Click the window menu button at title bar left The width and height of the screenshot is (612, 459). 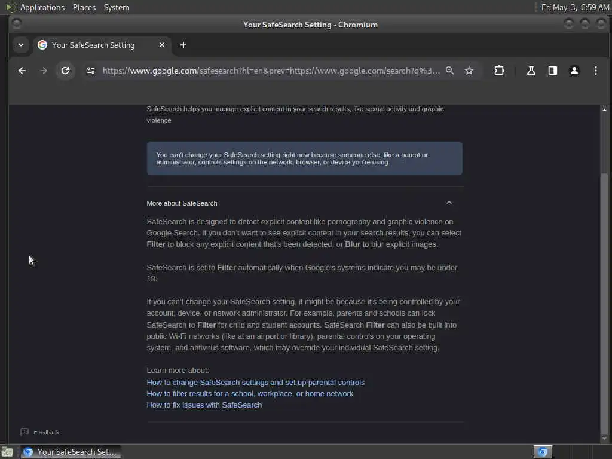point(16,24)
